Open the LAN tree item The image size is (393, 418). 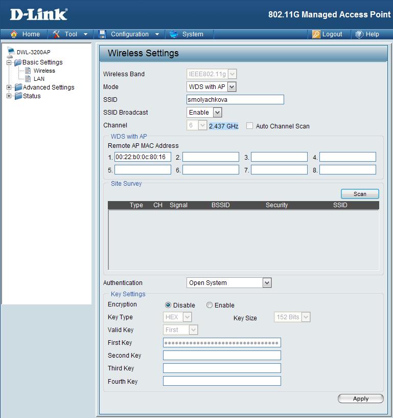tap(39, 79)
